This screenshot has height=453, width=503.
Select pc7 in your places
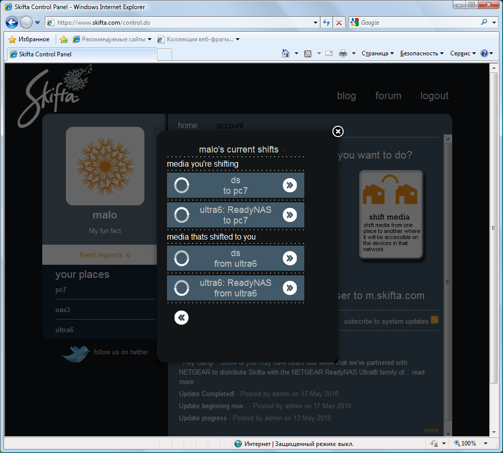click(x=61, y=289)
